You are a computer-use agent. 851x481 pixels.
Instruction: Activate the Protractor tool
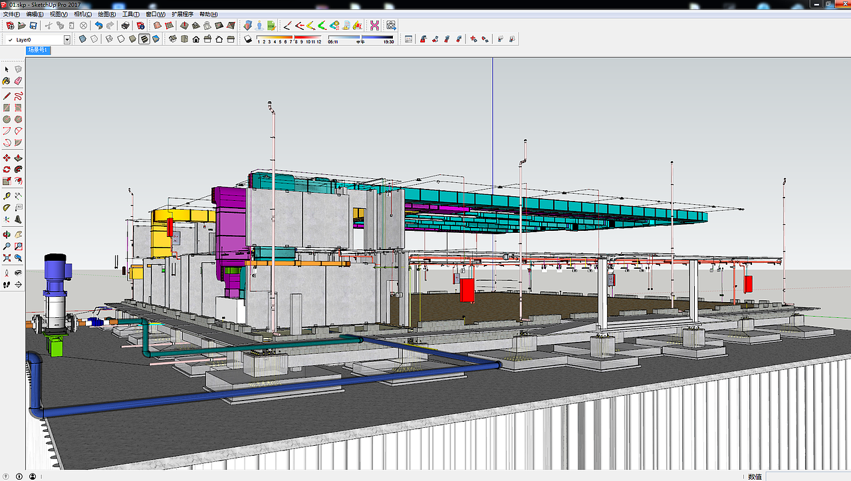(7, 208)
